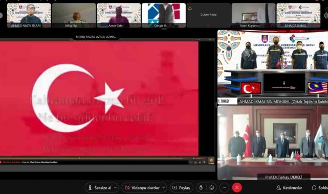This screenshot has width=328, height=194.
Task: Click the AHMAD IKMAL BIN MOHAM name label
Action: coord(283,102)
